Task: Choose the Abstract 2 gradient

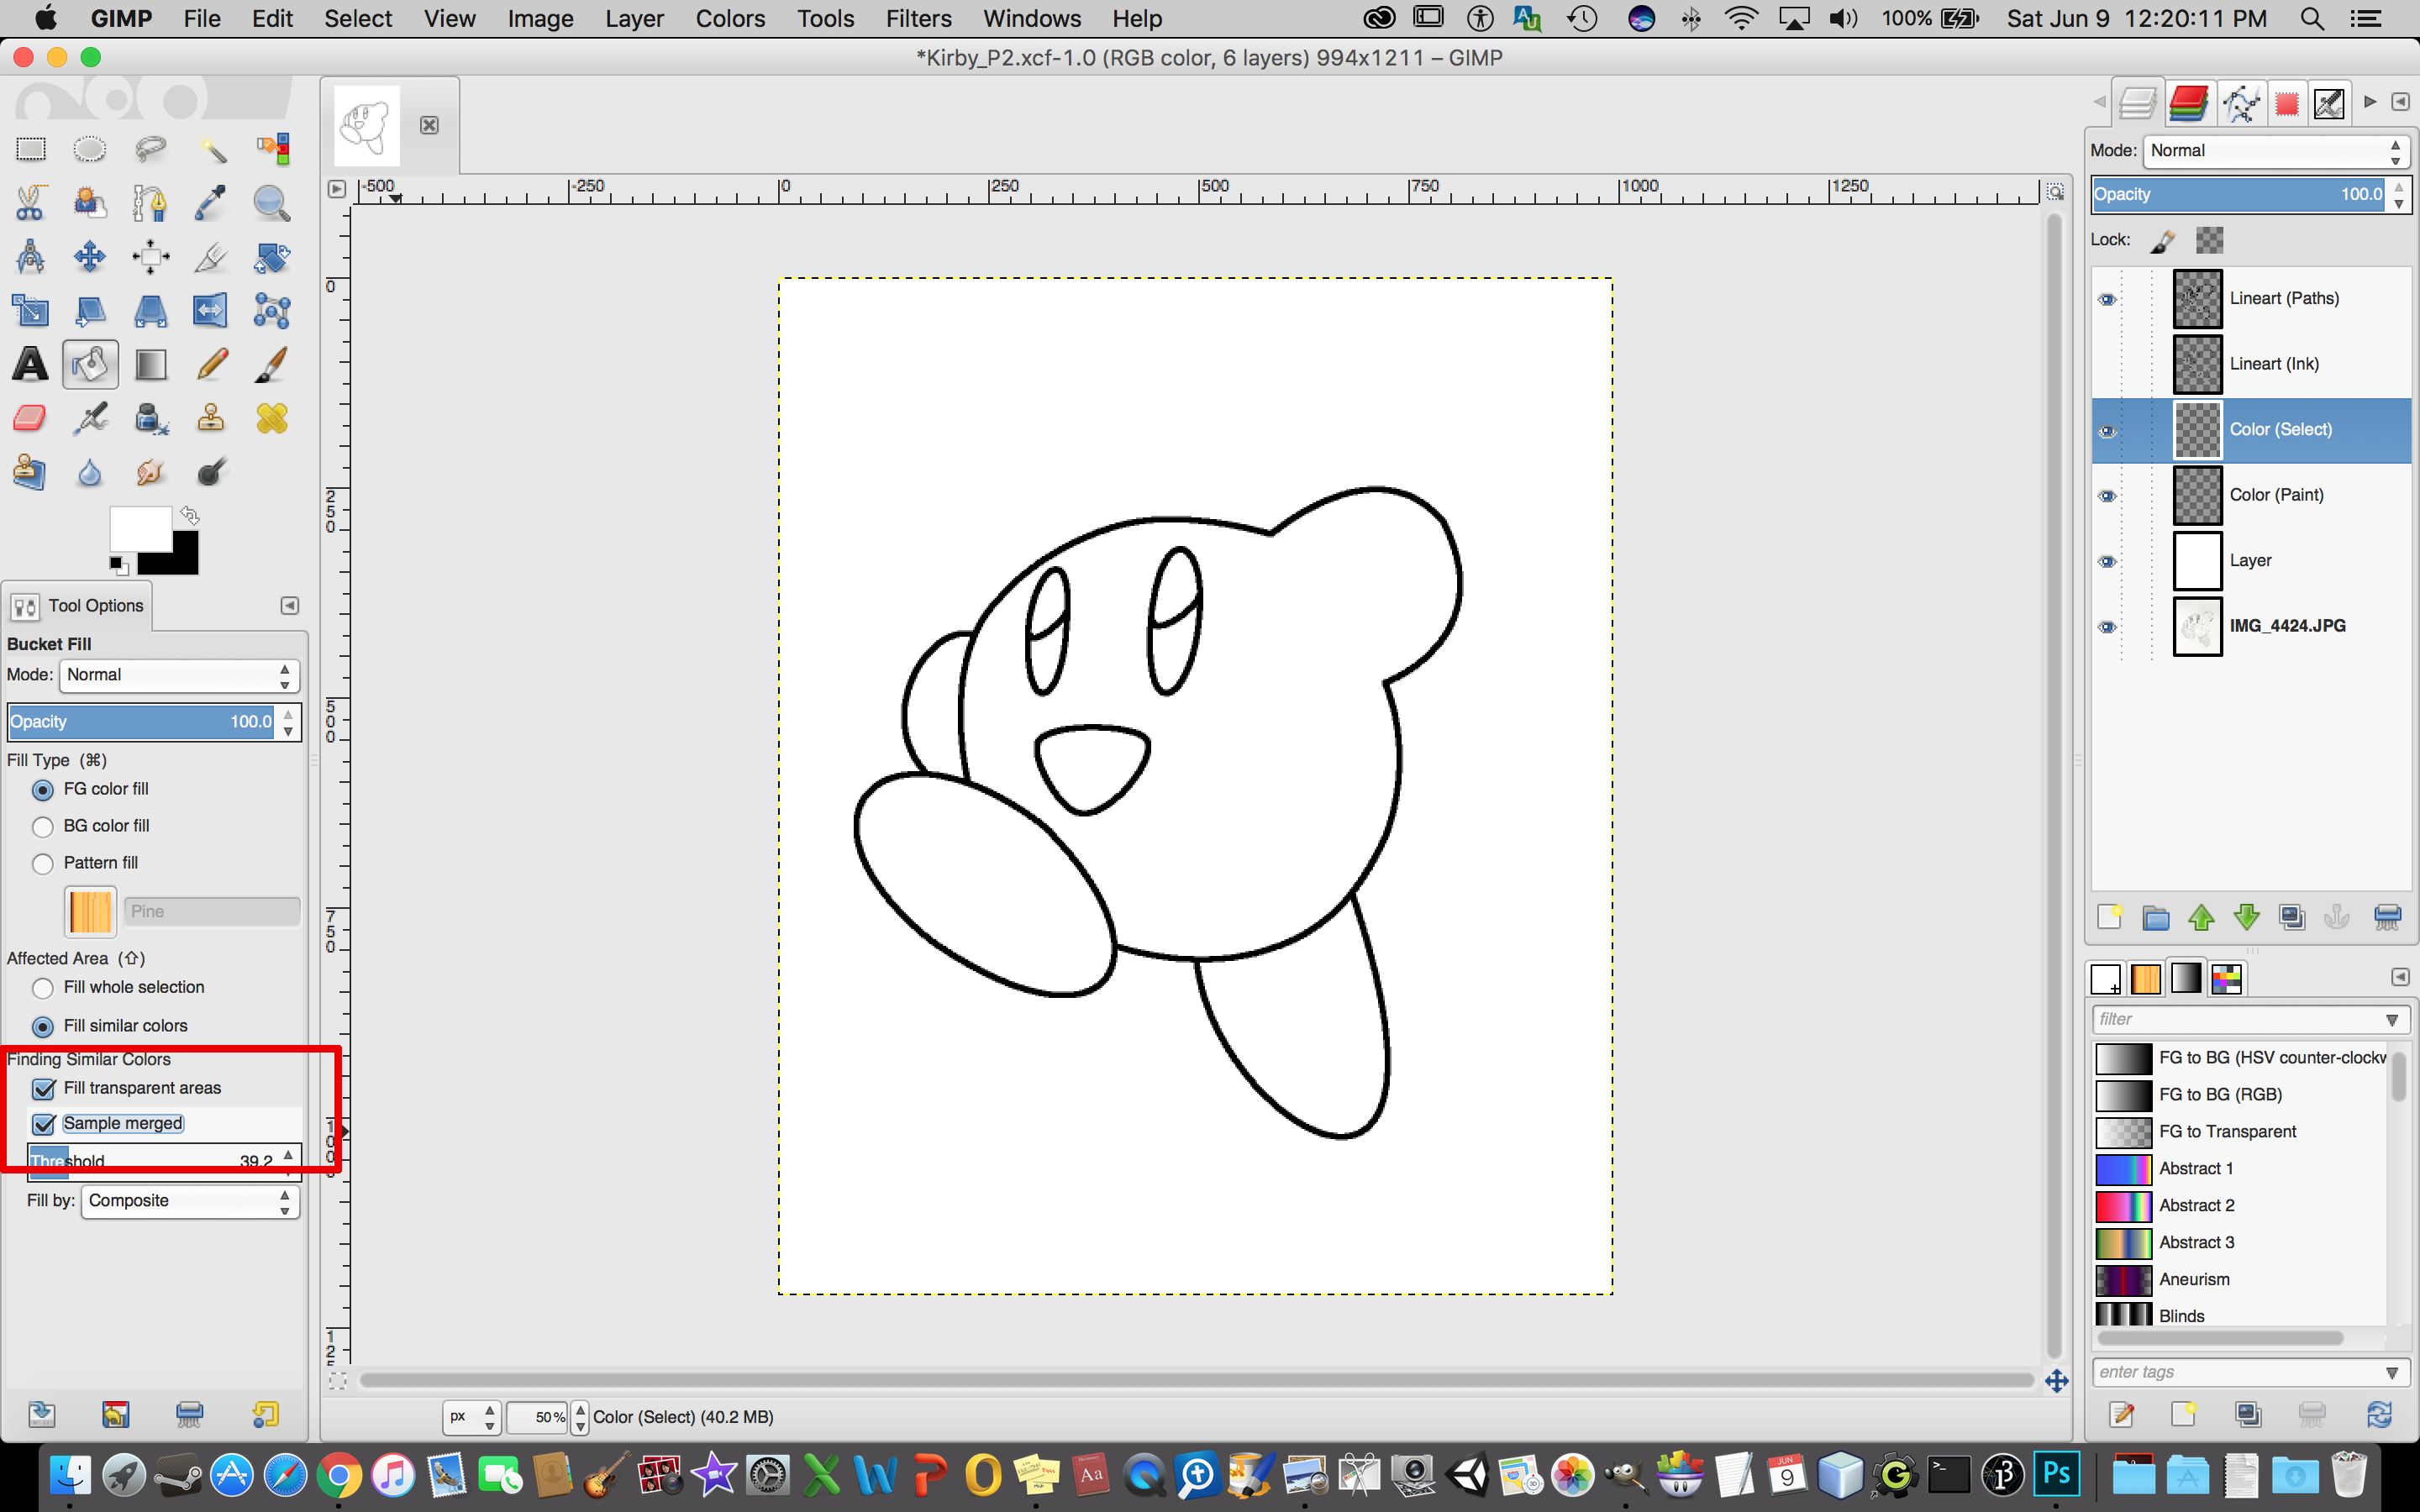Action: (x=2240, y=1206)
